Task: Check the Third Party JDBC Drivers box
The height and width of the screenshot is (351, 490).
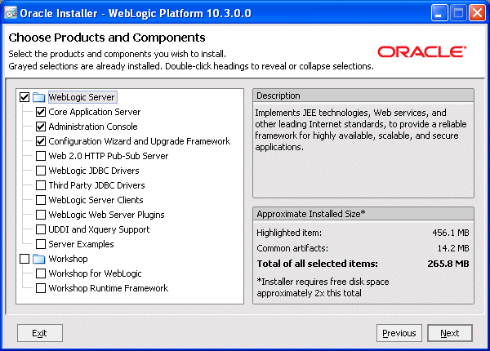Action: pos(41,185)
